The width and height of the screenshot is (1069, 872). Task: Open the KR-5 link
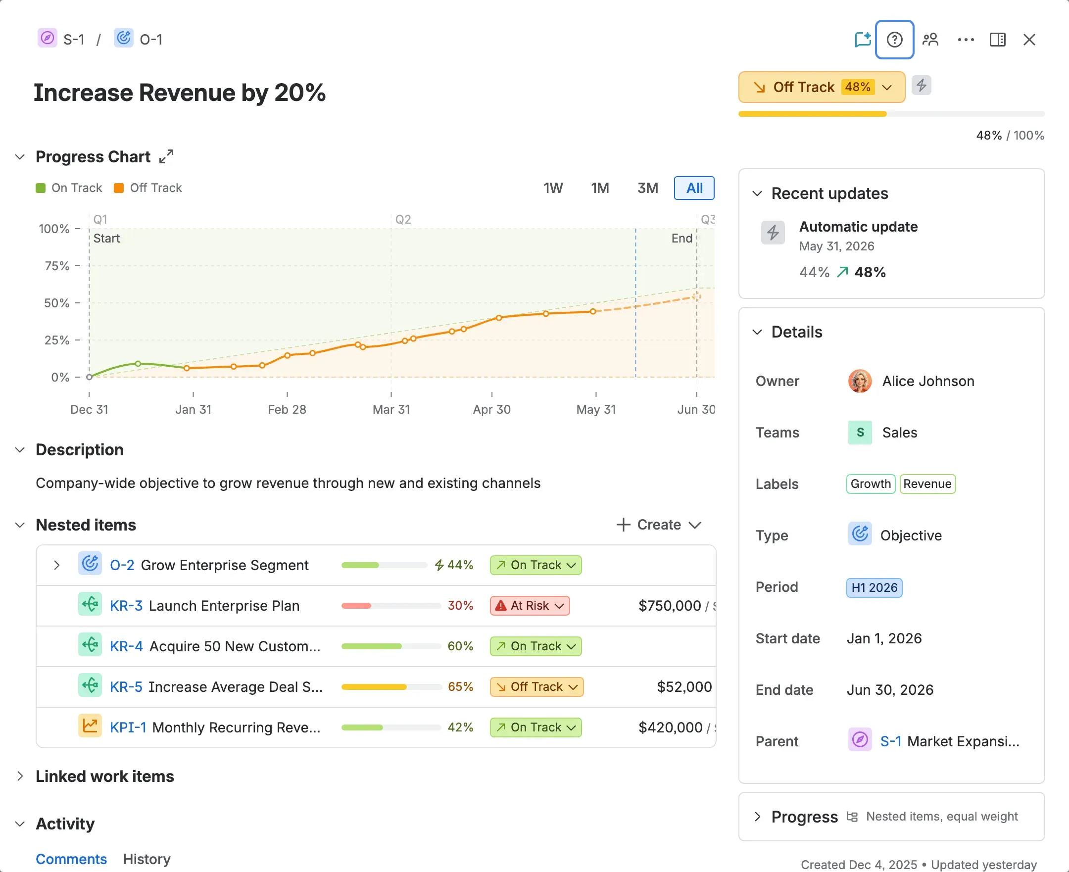[x=126, y=686]
